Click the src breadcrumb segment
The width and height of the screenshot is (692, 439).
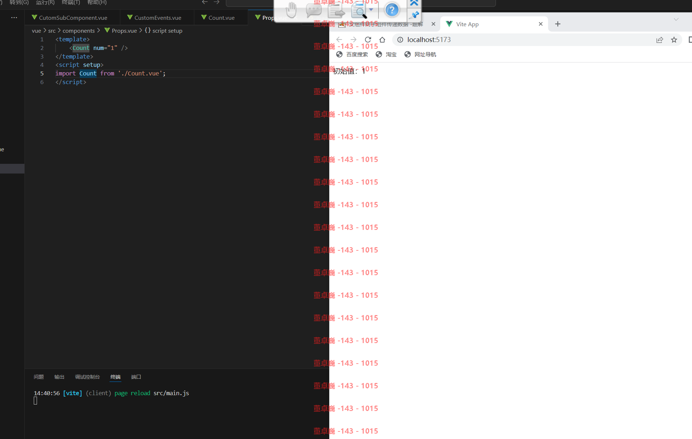pyautogui.click(x=52, y=31)
